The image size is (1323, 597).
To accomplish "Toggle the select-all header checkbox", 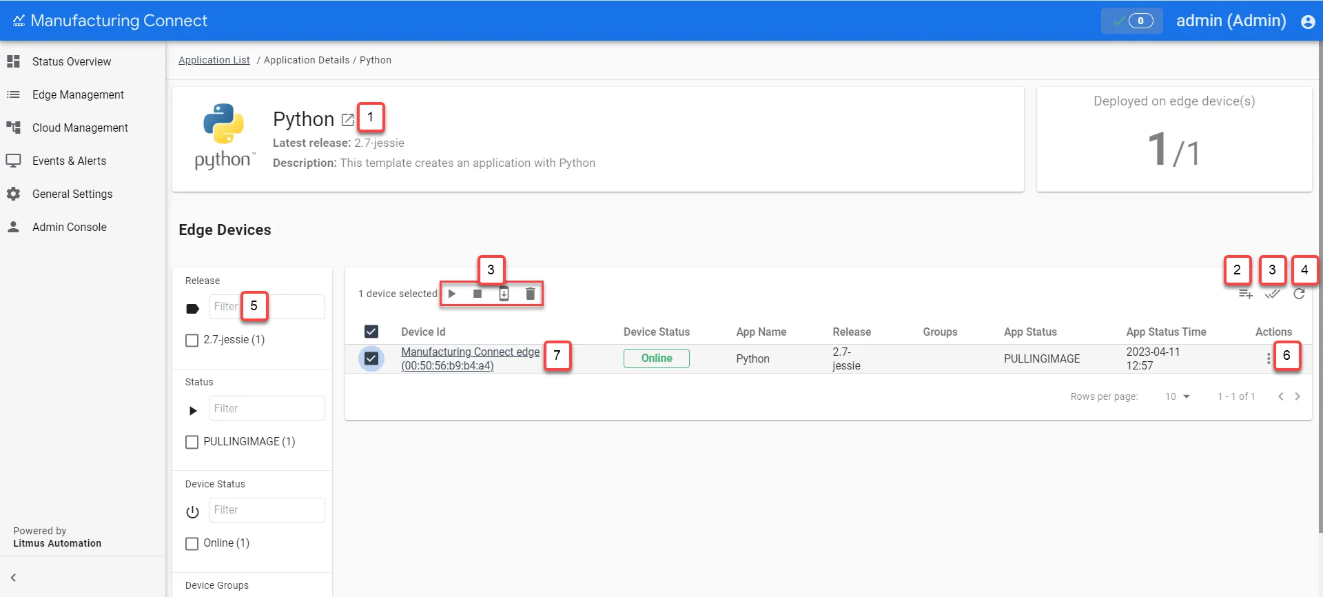I will [x=371, y=332].
